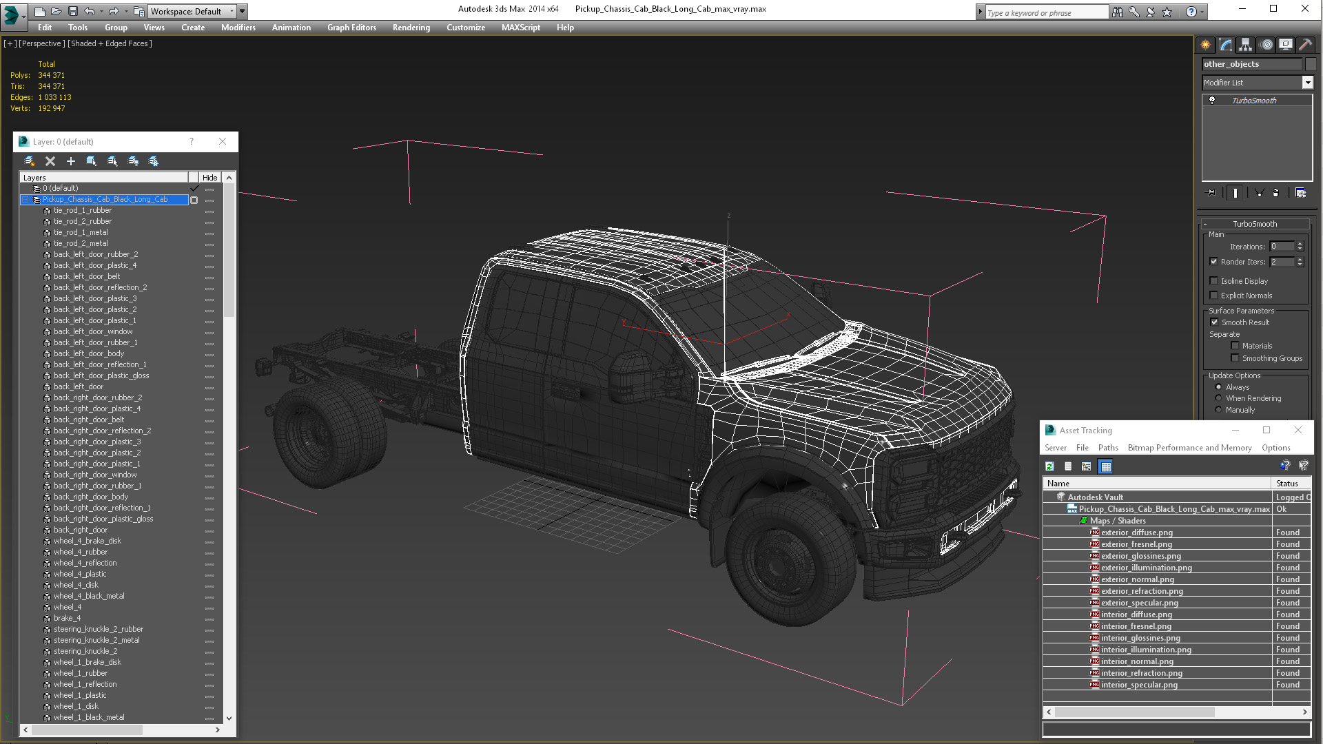Click the Subscription Center key icon
The height and width of the screenshot is (744, 1323).
[x=1134, y=12]
